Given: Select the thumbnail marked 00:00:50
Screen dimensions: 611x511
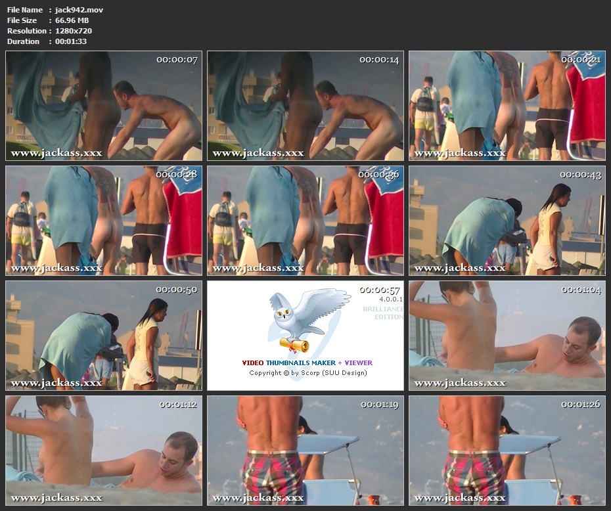Looking at the screenshot, I should [104, 336].
